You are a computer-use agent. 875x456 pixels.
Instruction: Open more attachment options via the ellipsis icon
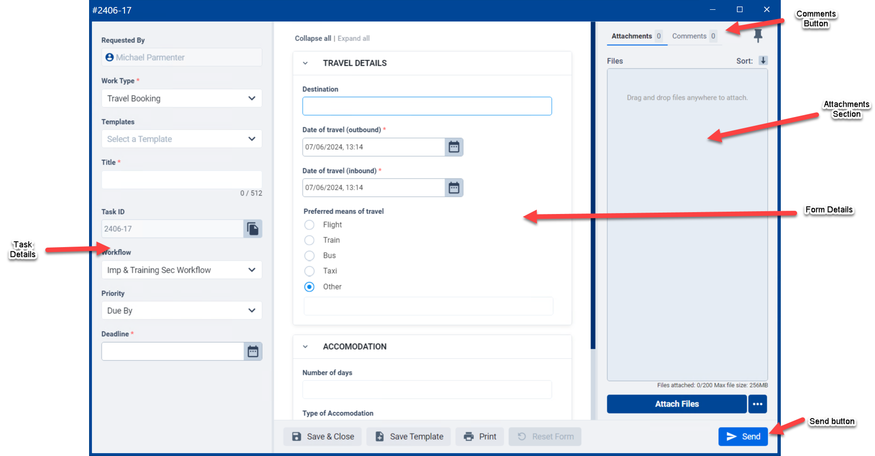click(757, 404)
